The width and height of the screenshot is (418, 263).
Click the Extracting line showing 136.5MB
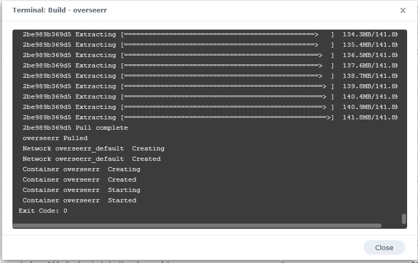coord(208,55)
